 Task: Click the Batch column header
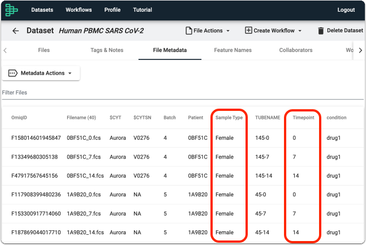tap(170, 118)
